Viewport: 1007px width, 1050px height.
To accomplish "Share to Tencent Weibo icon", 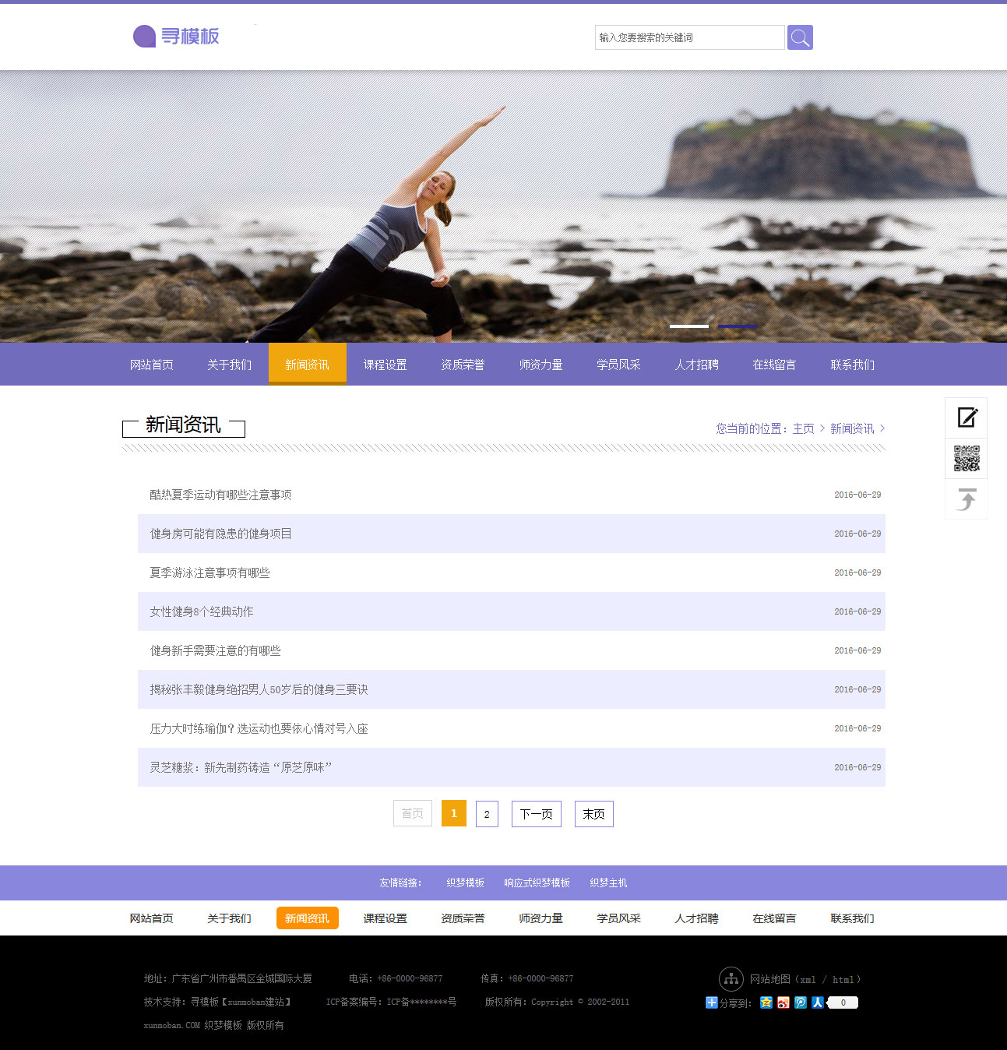I will click(801, 1002).
